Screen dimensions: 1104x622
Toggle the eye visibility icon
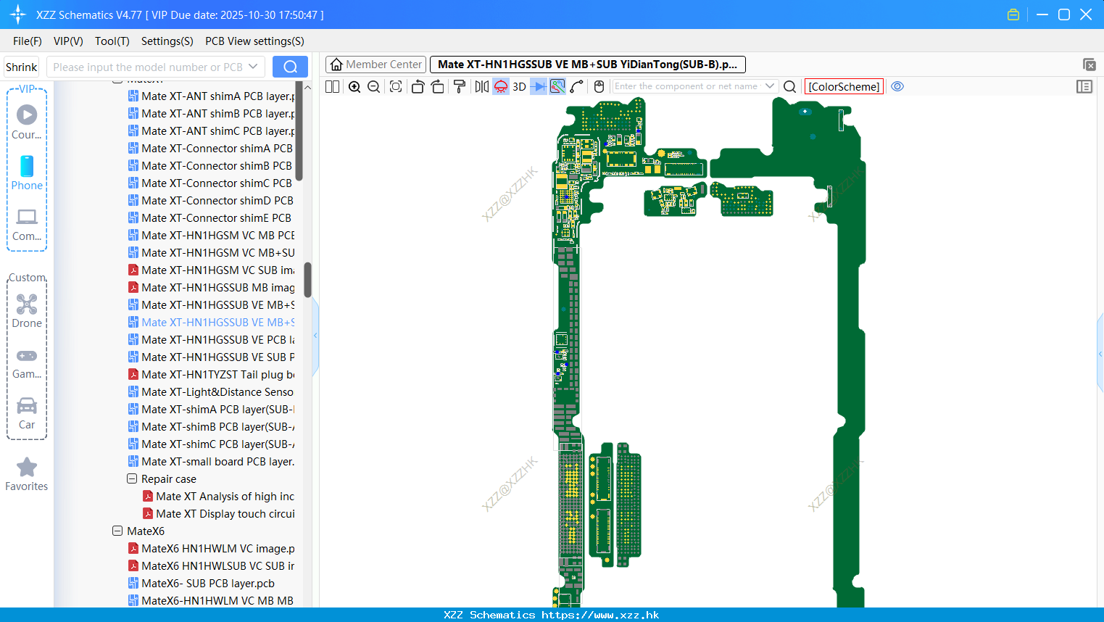(x=897, y=86)
